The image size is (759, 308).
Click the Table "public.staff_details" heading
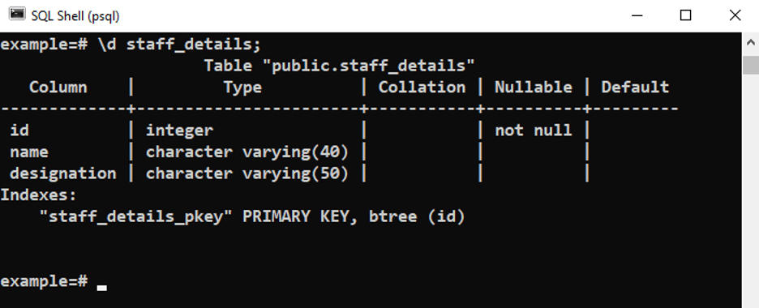point(339,66)
